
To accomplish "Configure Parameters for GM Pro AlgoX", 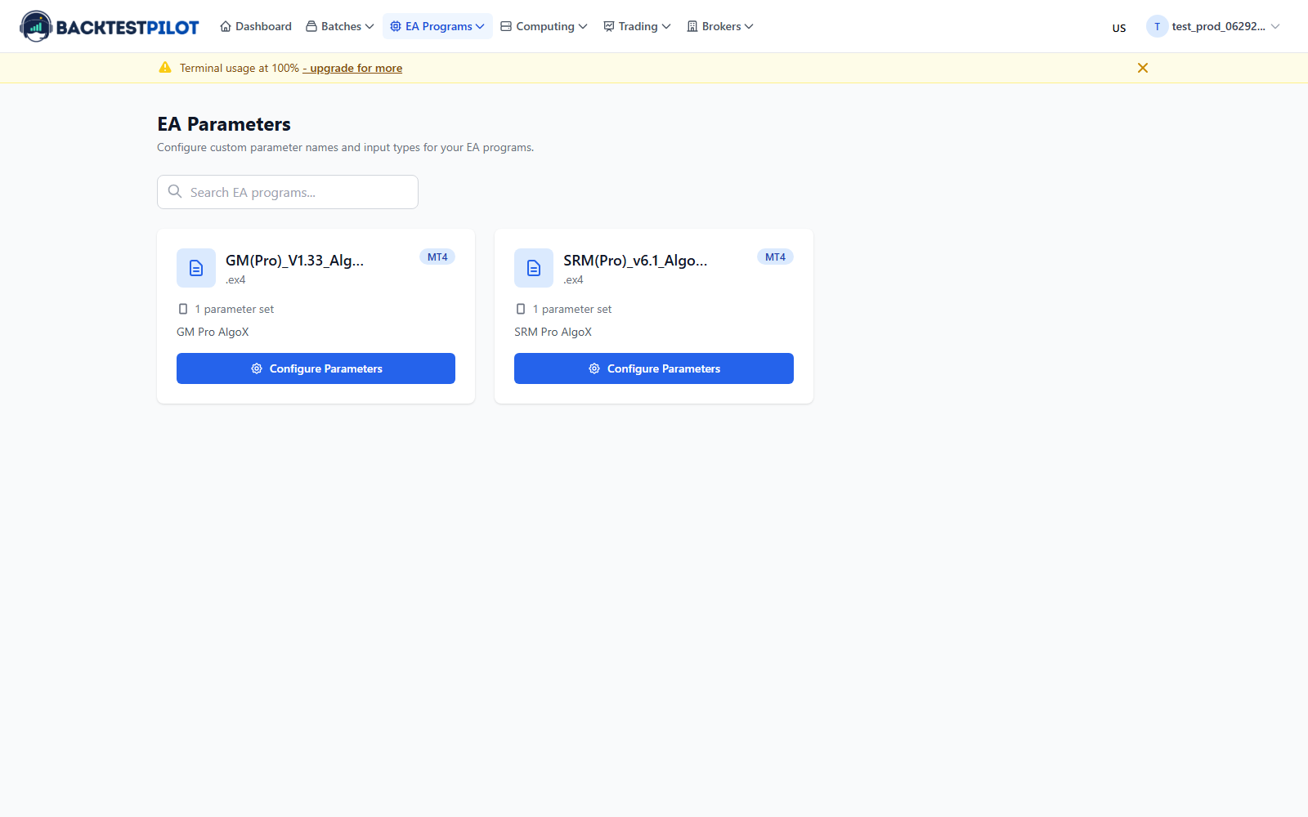I will 316,368.
